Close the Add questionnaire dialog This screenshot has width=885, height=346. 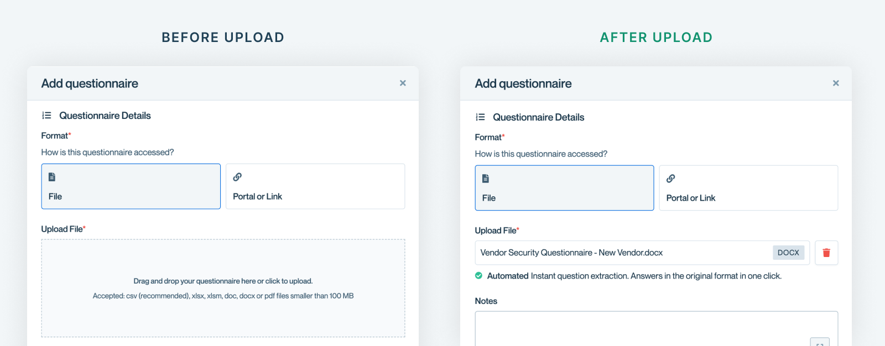pos(403,83)
